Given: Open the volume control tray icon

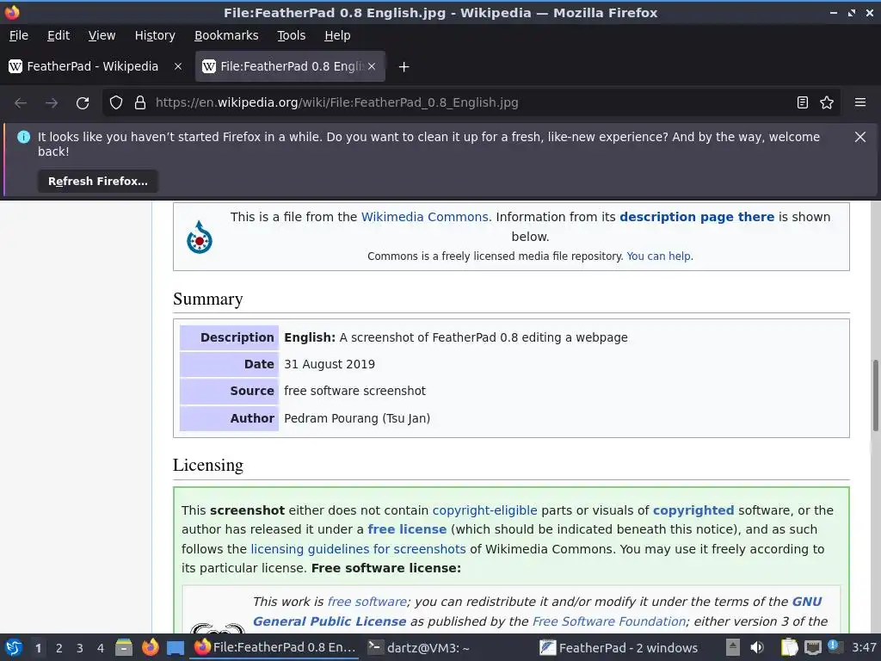Looking at the screenshot, I should pos(757,647).
